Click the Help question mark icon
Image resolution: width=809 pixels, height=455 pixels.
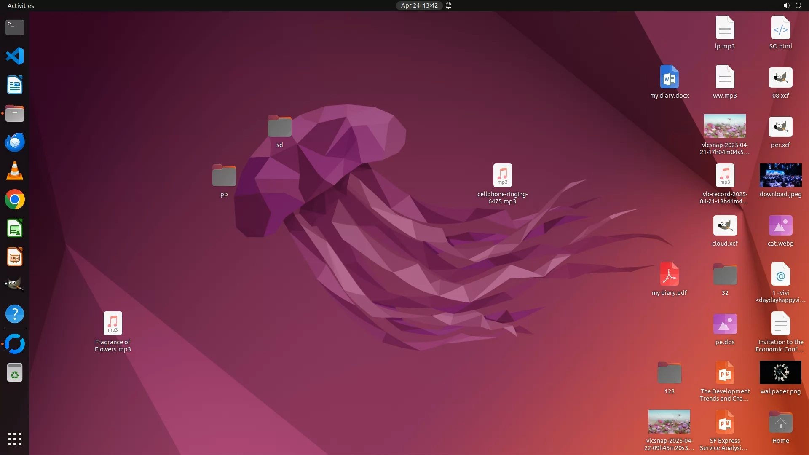pyautogui.click(x=15, y=314)
